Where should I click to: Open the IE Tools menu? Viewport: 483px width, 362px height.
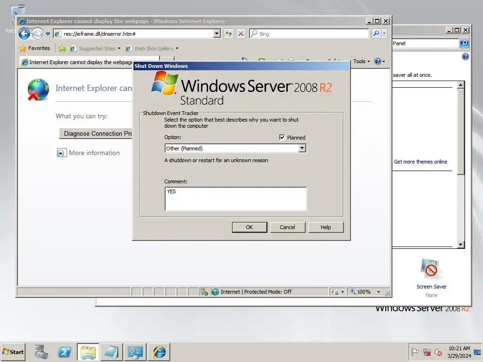[361, 61]
